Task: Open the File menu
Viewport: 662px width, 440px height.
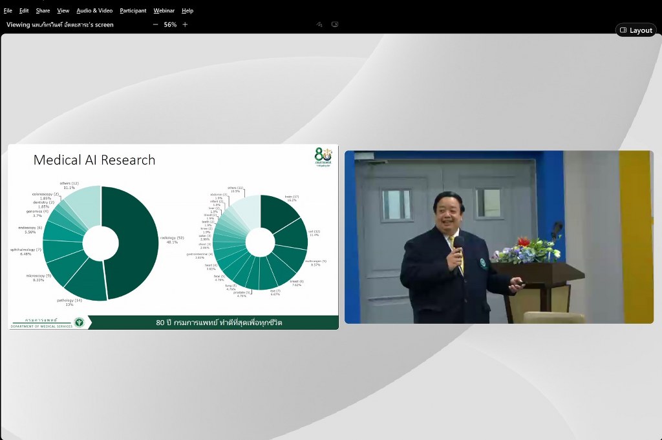Action: (8, 11)
